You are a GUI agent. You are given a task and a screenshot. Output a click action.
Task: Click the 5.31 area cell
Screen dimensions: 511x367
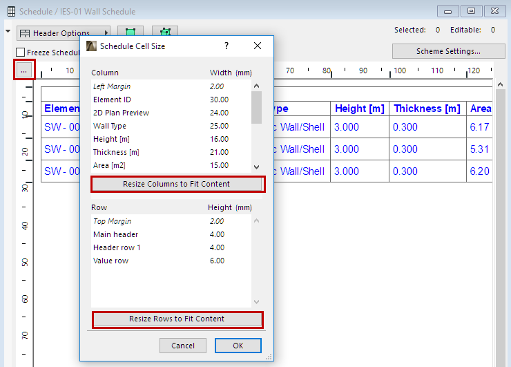(x=479, y=149)
